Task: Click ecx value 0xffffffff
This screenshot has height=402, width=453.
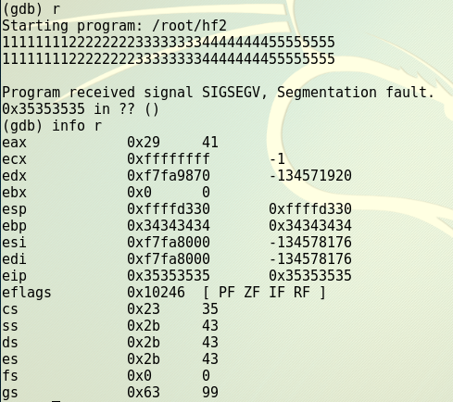Action: point(169,159)
